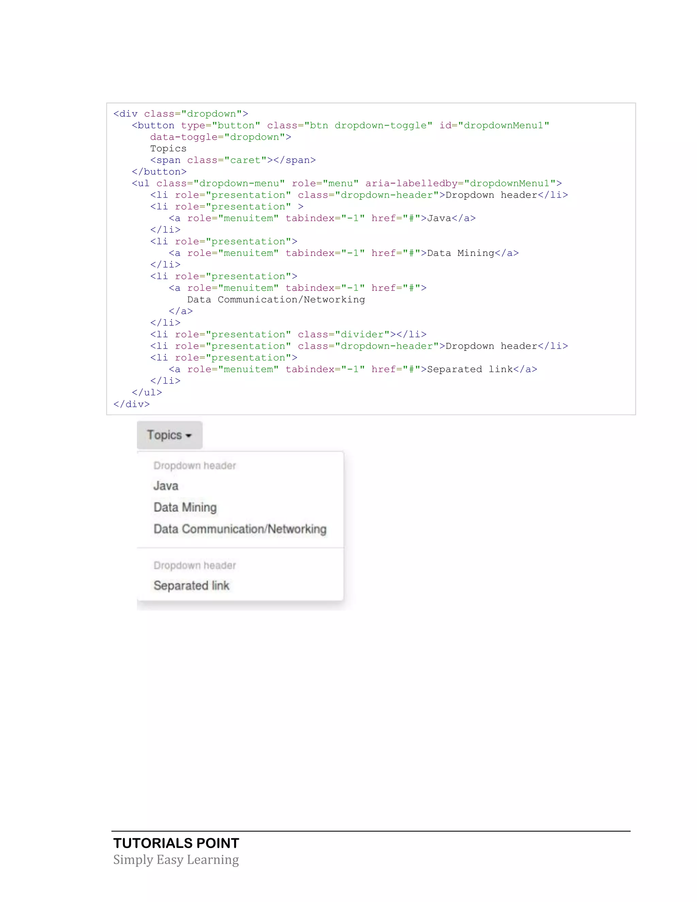This screenshot has width=697, height=902.
Task: Click the code line containing Java anchor
Action: click(x=322, y=218)
